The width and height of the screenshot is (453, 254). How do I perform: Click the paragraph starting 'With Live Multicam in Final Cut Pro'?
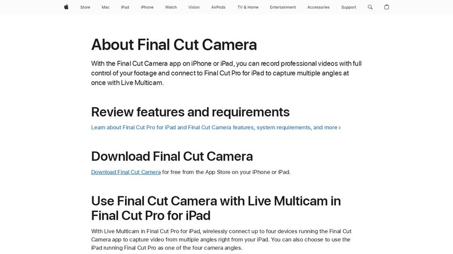point(221,239)
